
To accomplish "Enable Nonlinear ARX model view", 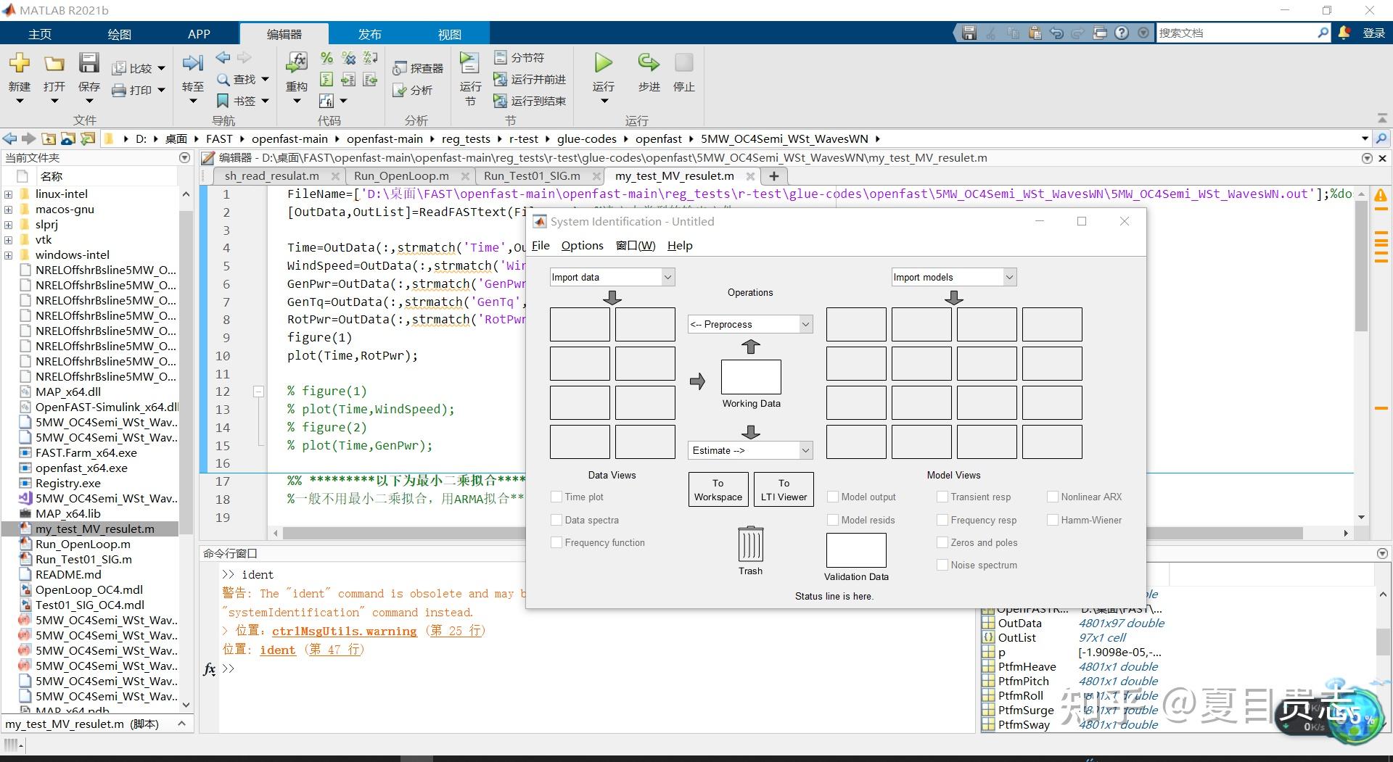I will point(1053,497).
